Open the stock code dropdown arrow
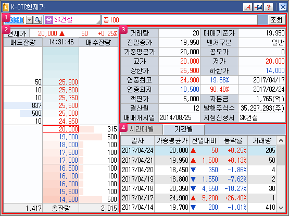 pyautogui.click(x=29, y=20)
